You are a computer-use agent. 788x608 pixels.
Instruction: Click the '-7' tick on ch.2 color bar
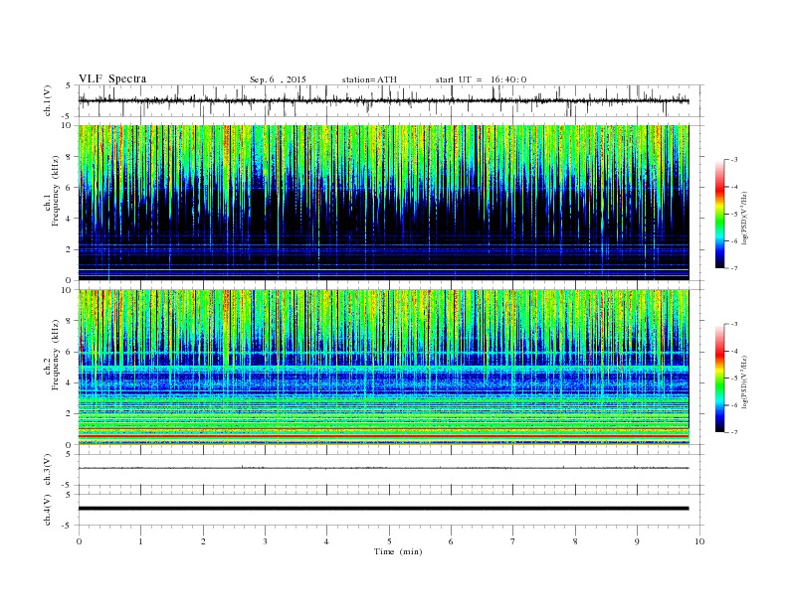point(734,432)
